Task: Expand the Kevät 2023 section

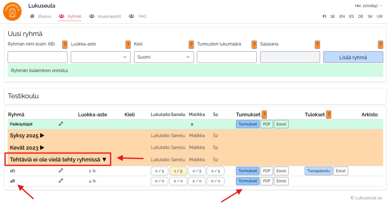Action: point(27,147)
